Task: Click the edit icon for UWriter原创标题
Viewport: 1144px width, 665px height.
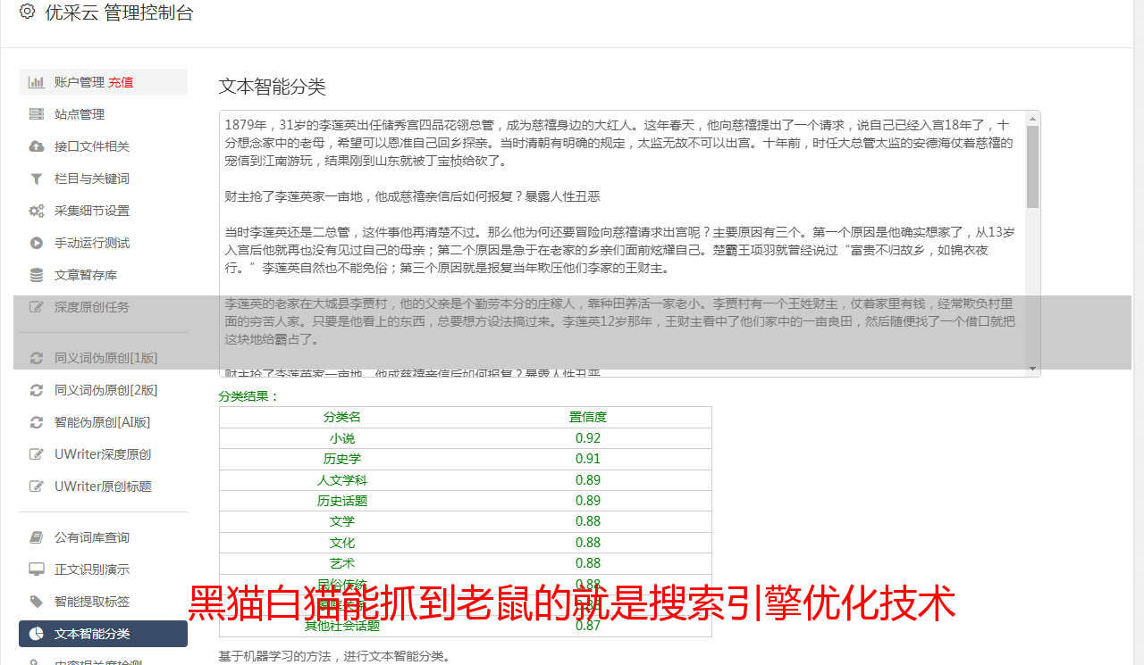Action: 37,486
